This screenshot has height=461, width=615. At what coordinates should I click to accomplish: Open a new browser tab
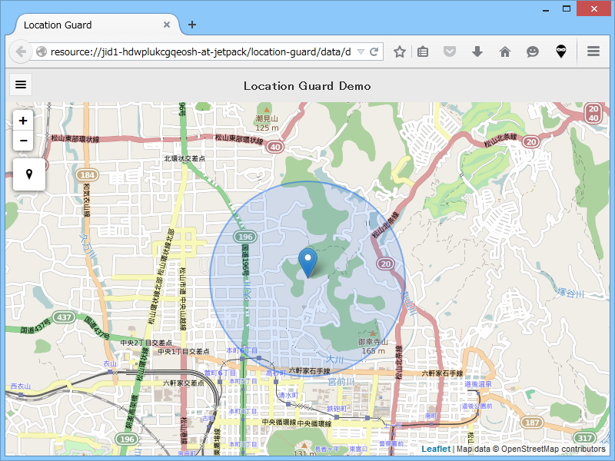click(x=191, y=25)
